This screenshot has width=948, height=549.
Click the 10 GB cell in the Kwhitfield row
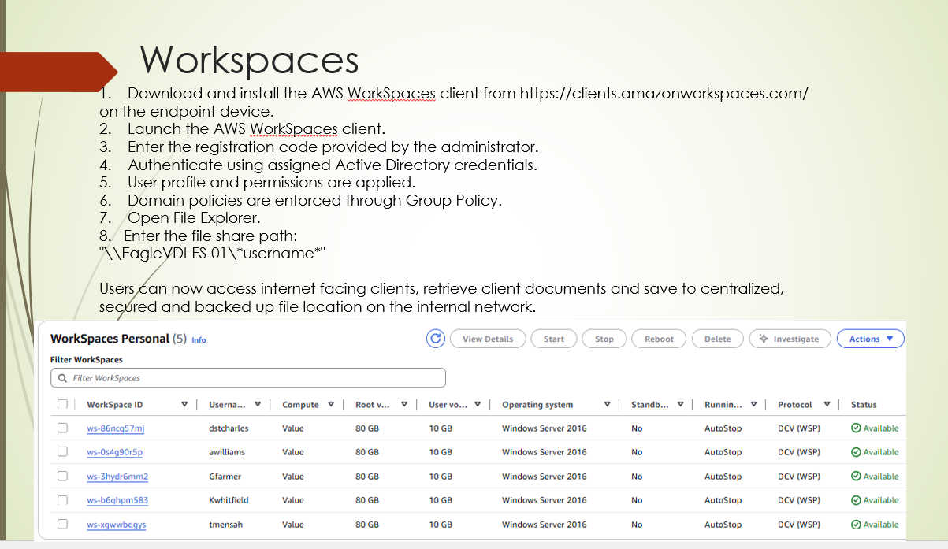441,500
